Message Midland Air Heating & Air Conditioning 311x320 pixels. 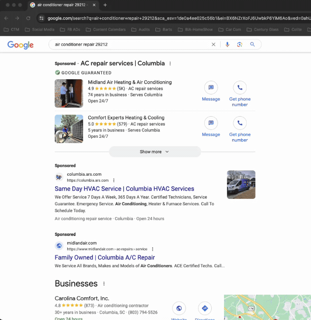coord(211,91)
